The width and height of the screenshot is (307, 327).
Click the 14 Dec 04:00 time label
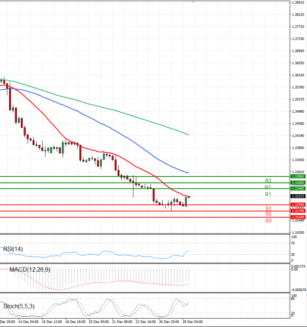[x=28, y=322]
